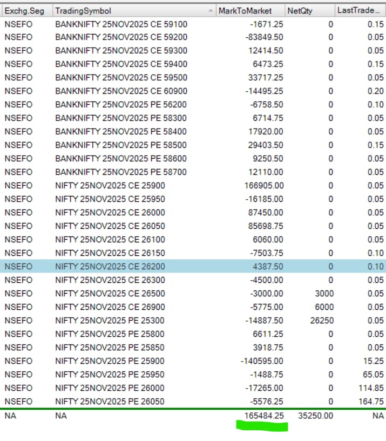The width and height of the screenshot is (386, 441).
Task: Sort by MarkToMarket column header
Action: click(250, 11)
